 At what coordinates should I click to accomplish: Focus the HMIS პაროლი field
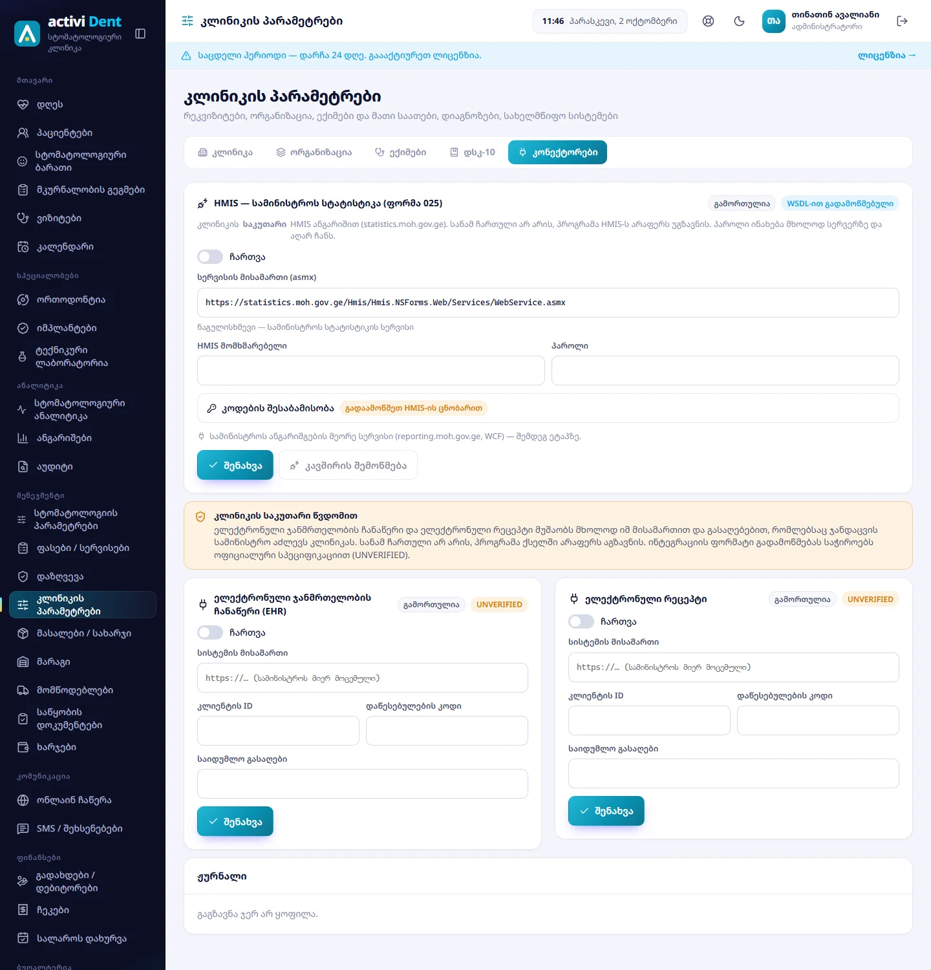tap(725, 371)
